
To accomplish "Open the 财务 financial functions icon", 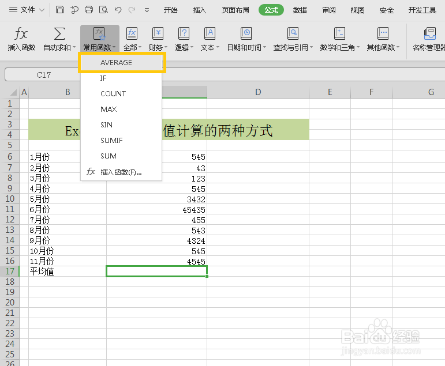I will 158,34.
